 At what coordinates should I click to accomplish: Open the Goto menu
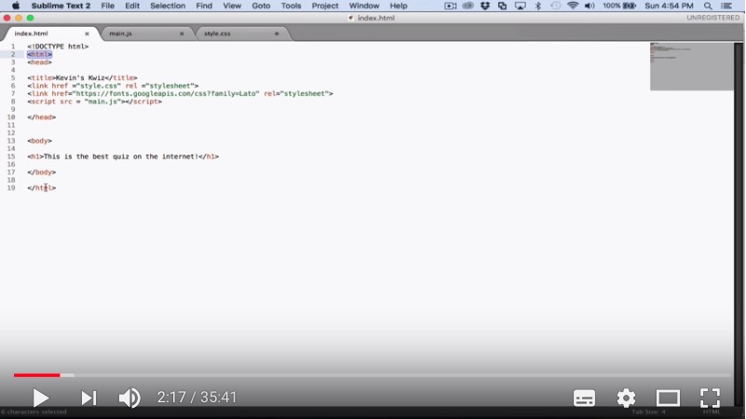pos(261,6)
